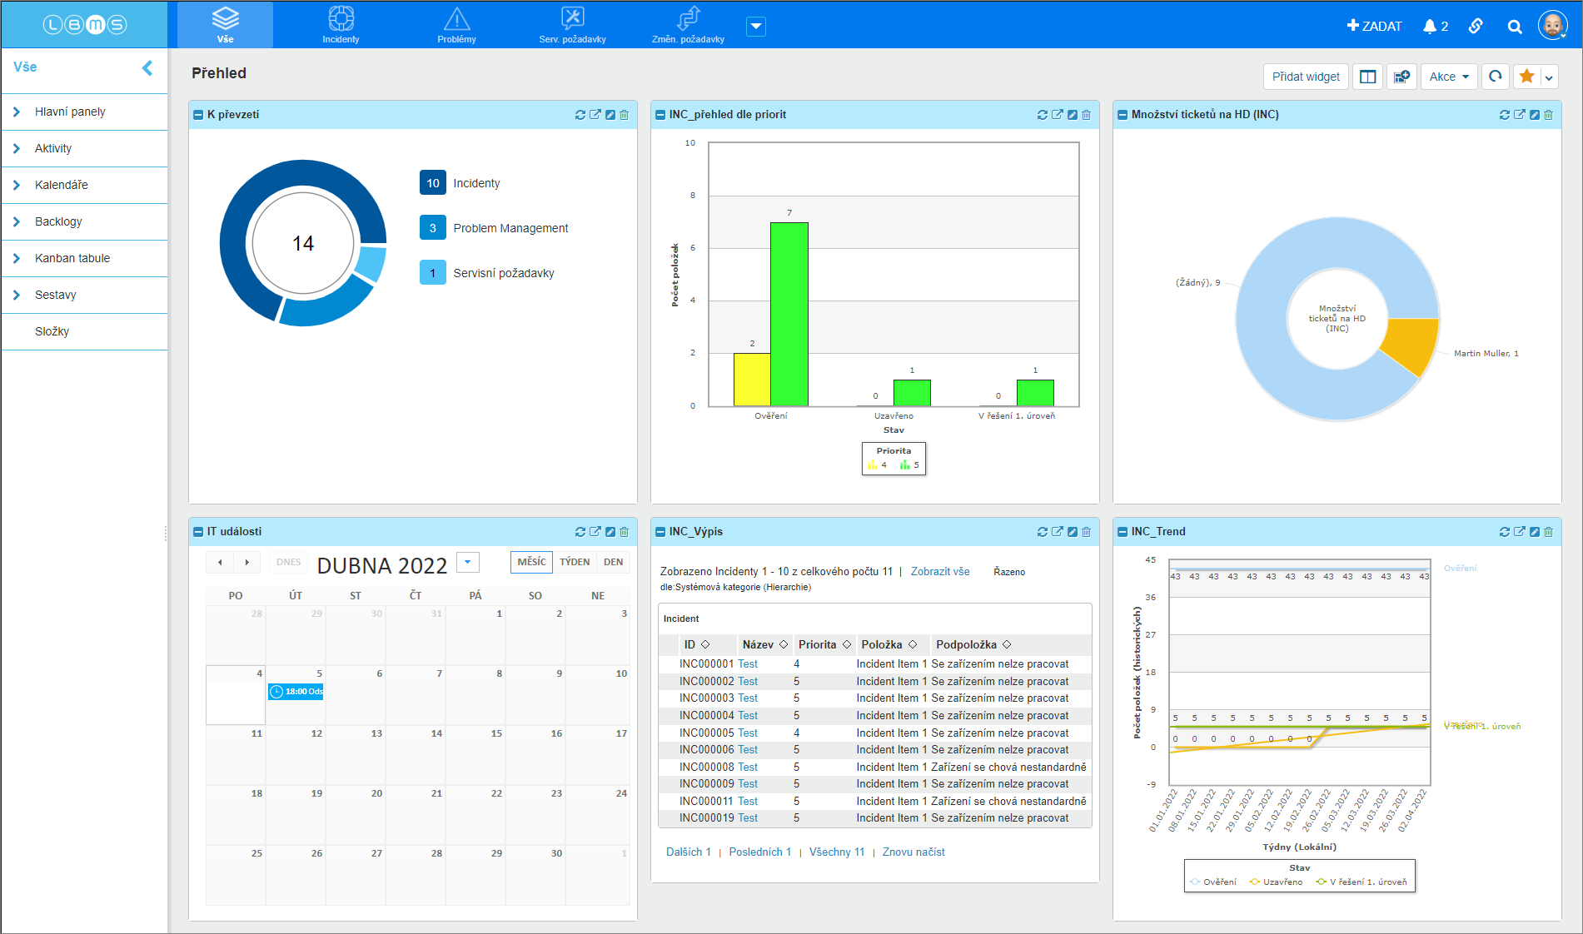
Task: Refresh the INC_Trend widget
Action: click(1505, 532)
